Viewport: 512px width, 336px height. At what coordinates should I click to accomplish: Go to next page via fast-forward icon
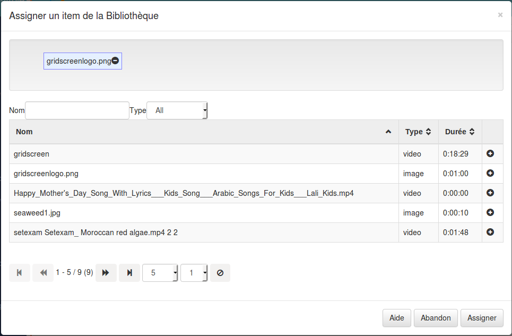106,272
